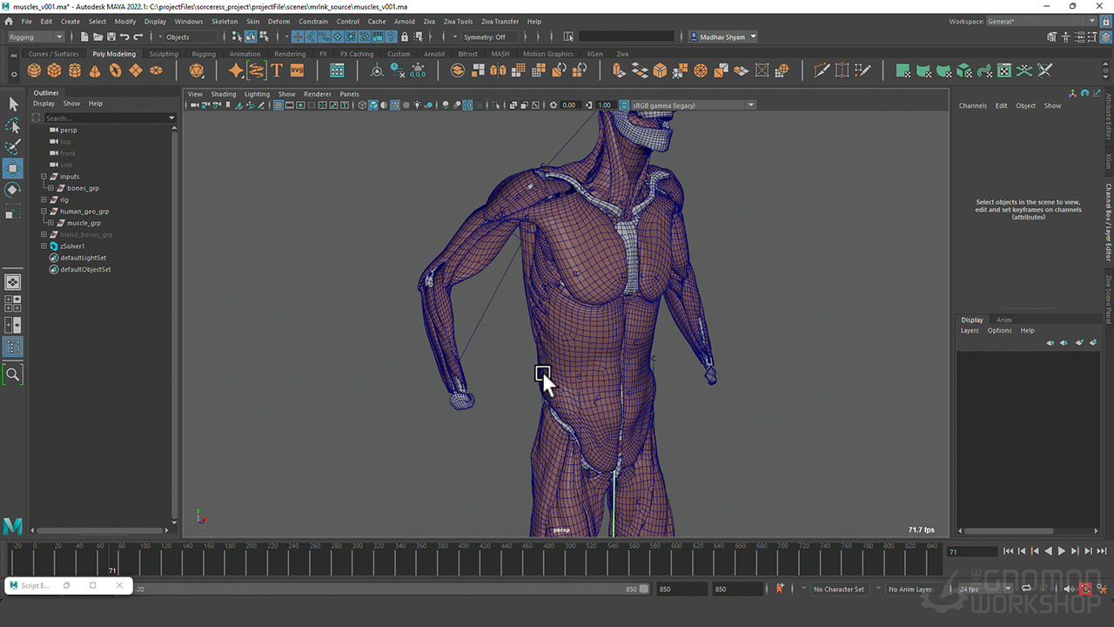
Task: Select zSolver1 in the Outliner
Action: [72, 246]
